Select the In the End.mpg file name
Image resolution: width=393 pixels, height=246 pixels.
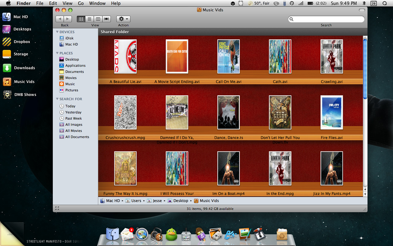pyautogui.click(x=280, y=193)
